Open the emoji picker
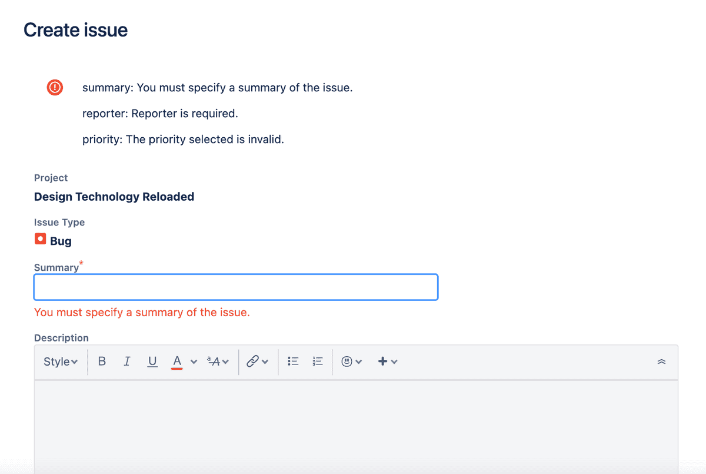The height and width of the screenshot is (474, 706). 348,361
